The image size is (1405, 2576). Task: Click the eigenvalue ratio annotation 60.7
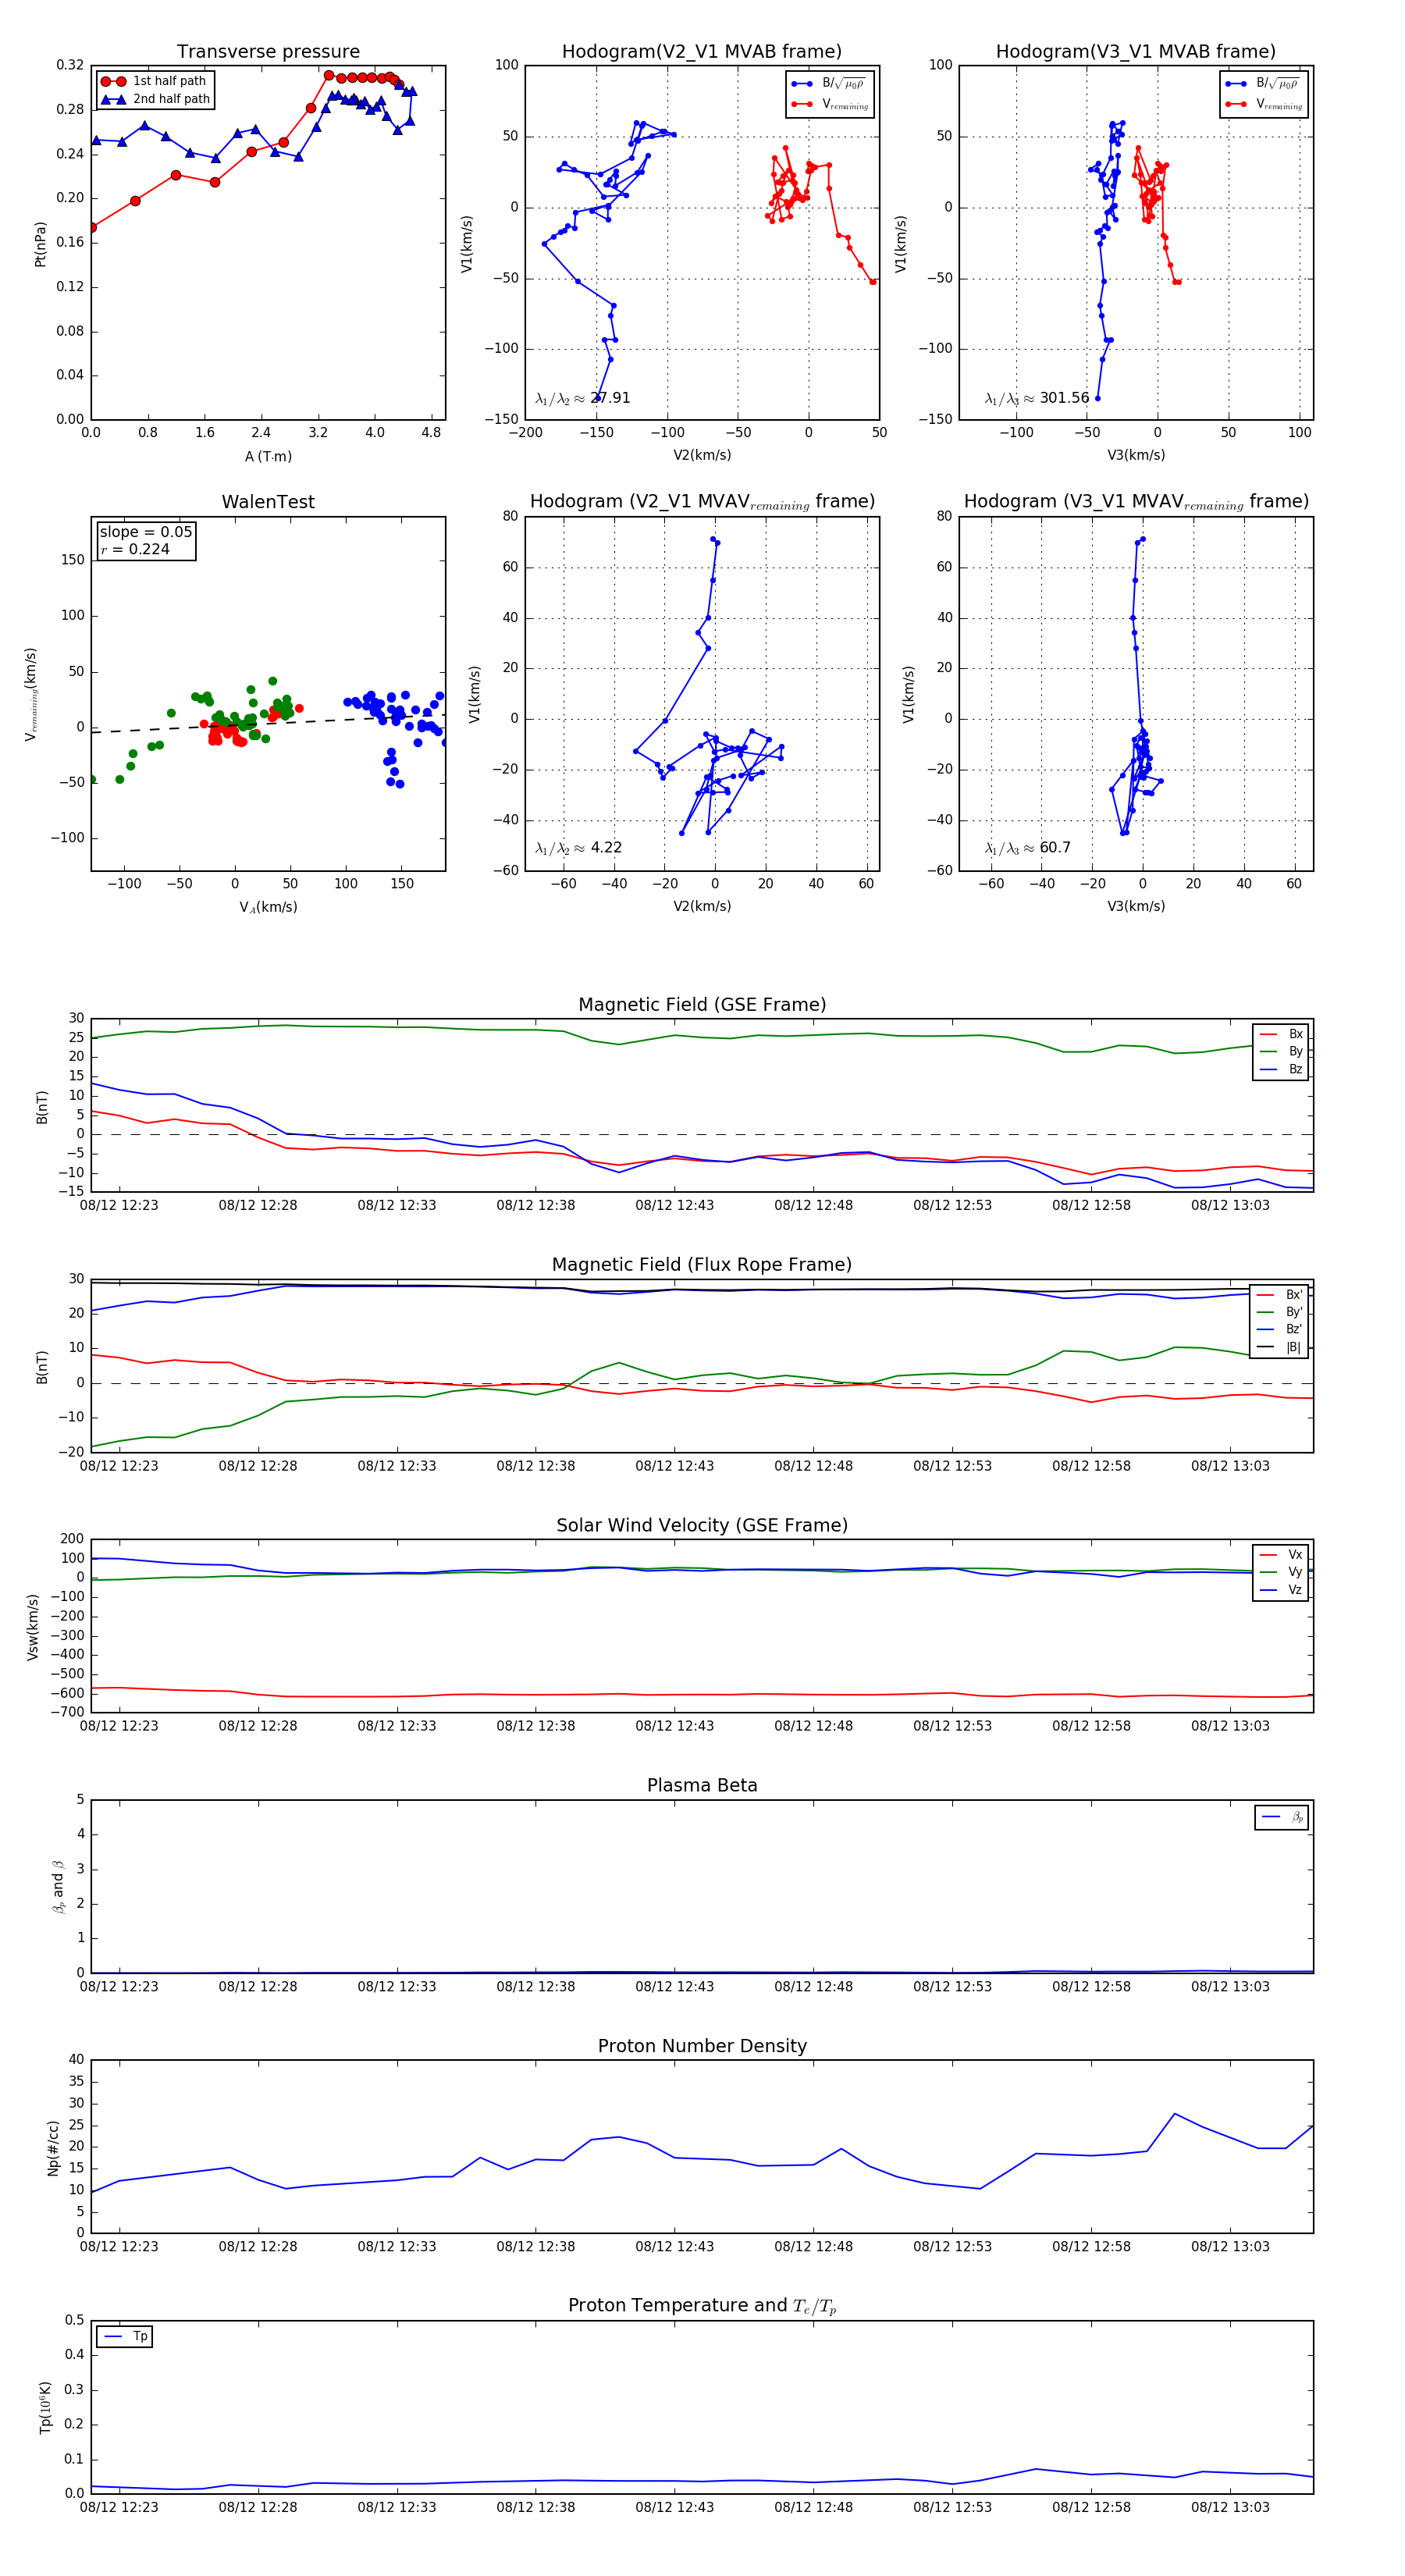(x=1028, y=848)
